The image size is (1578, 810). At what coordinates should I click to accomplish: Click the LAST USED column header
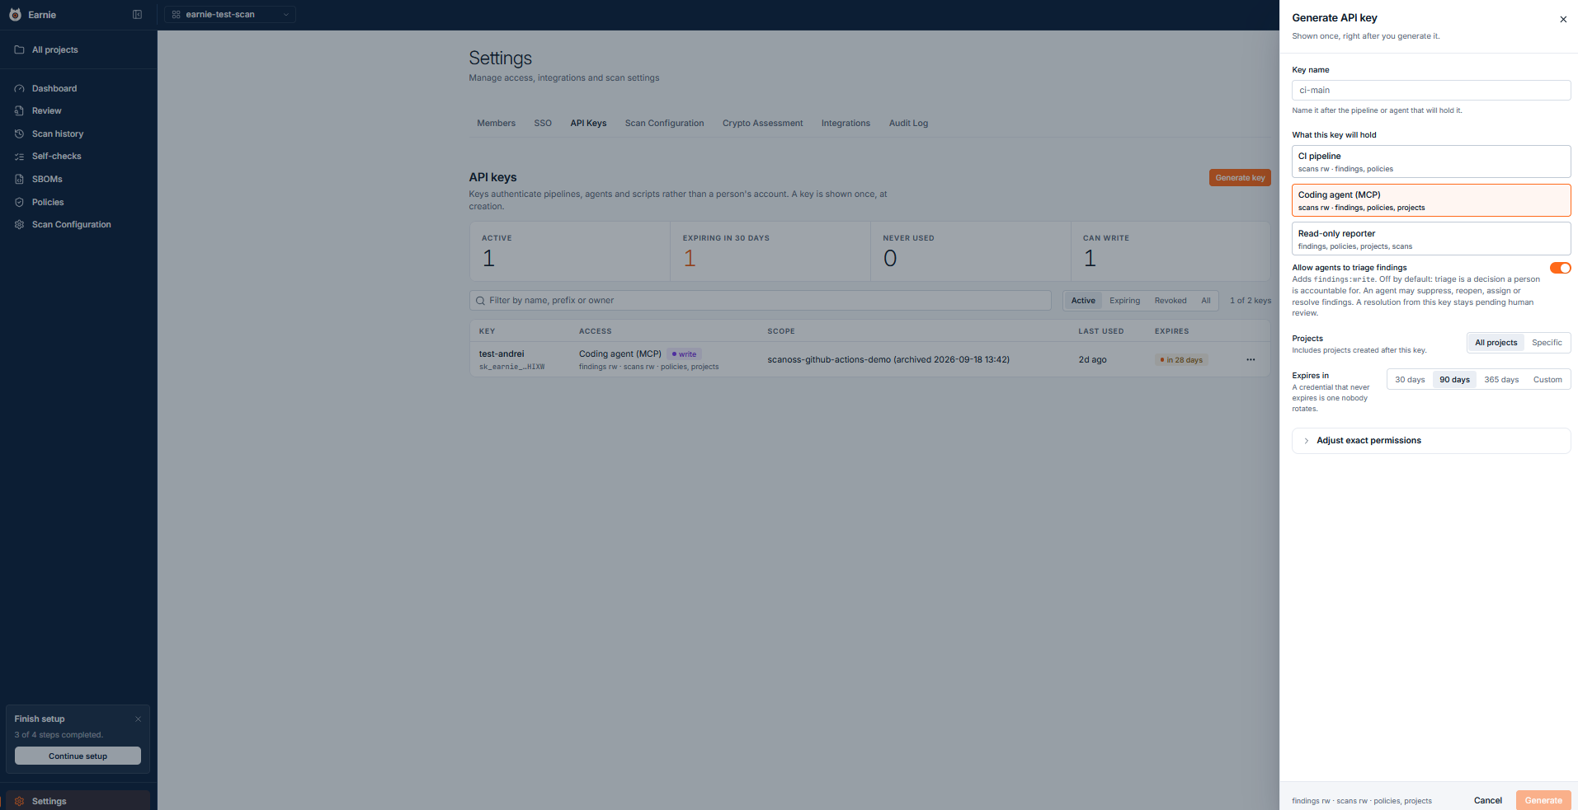1100,331
